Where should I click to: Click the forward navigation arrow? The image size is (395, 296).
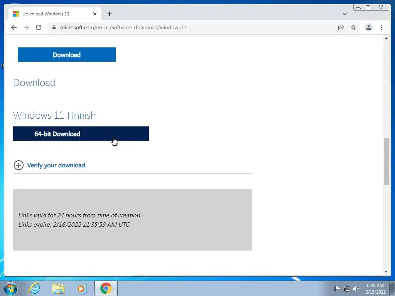point(26,27)
